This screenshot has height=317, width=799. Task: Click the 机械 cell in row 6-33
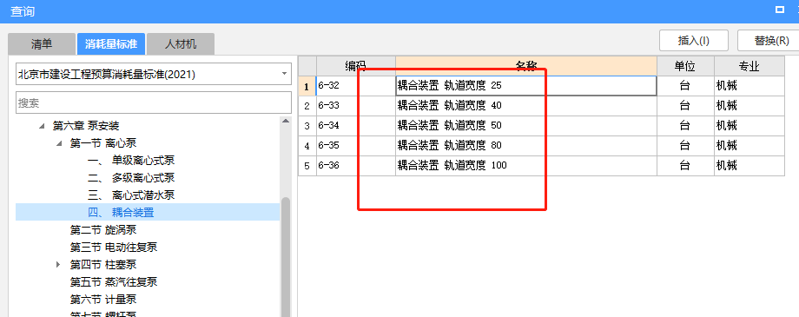pyautogui.click(x=749, y=105)
